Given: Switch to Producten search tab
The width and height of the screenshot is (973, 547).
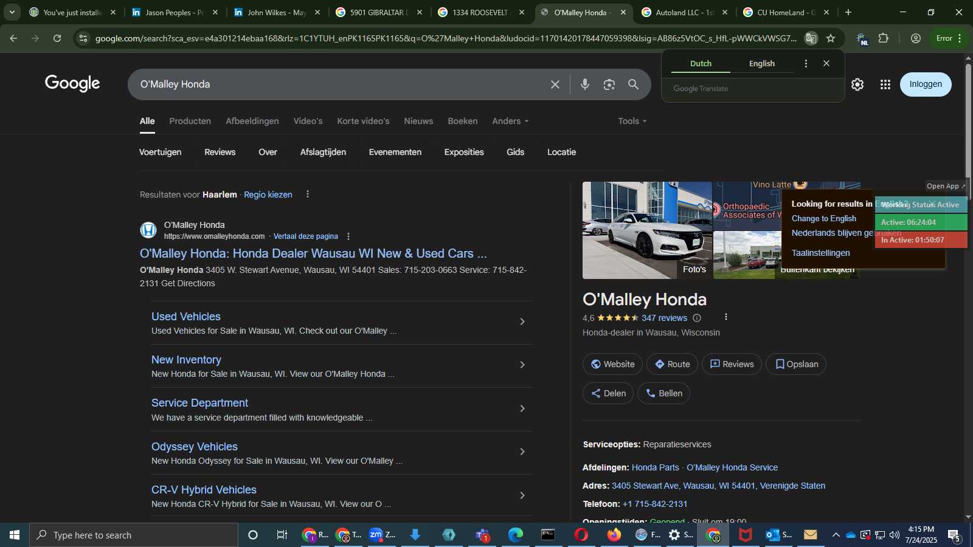Looking at the screenshot, I should [190, 121].
